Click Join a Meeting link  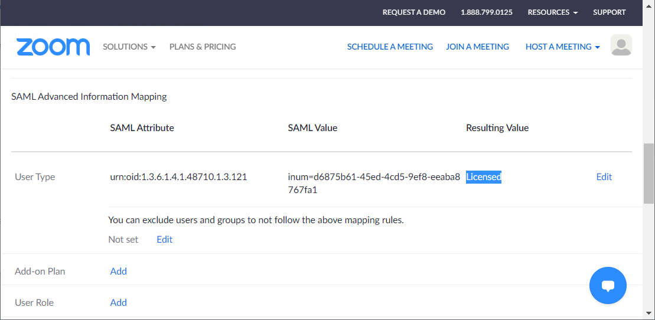click(477, 47)
